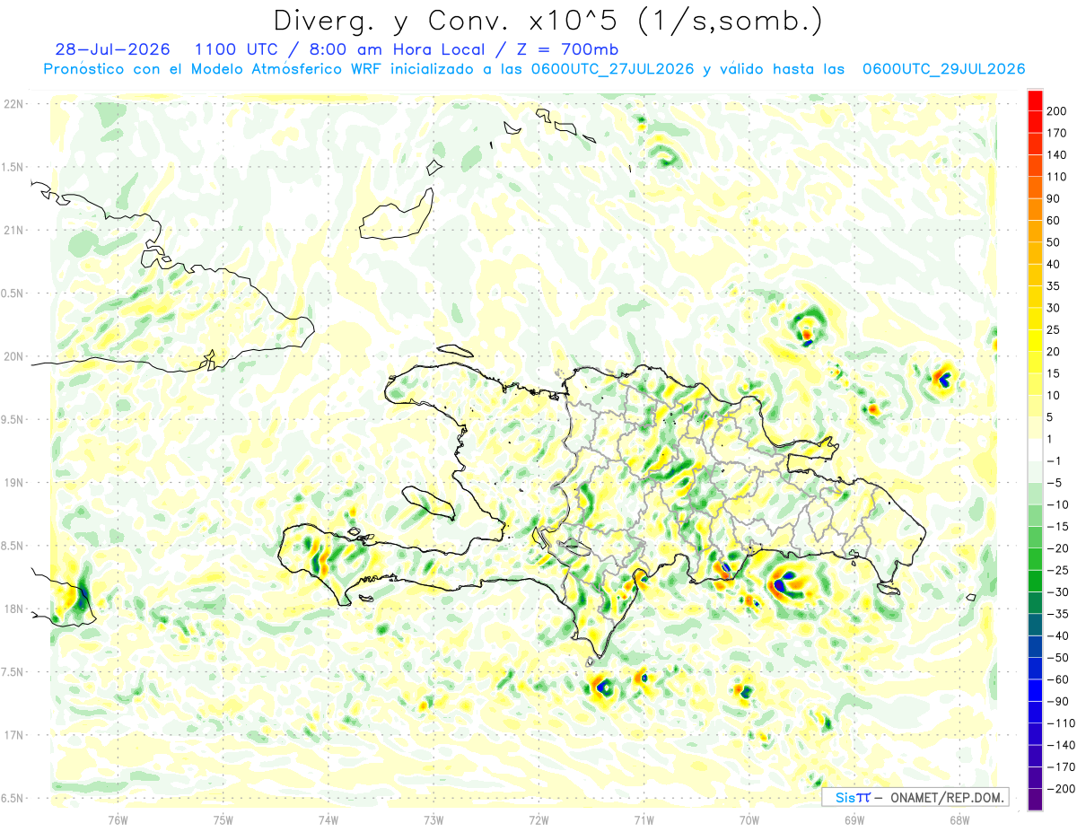Image resolution: width=1077 pixels, height=832 pixels.
Task: Click the '-140' color bar label
Action: pyautogui.click(x=1062, y=745)
